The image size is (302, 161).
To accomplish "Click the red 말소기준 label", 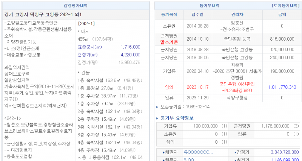I will [x=169, y=42].
